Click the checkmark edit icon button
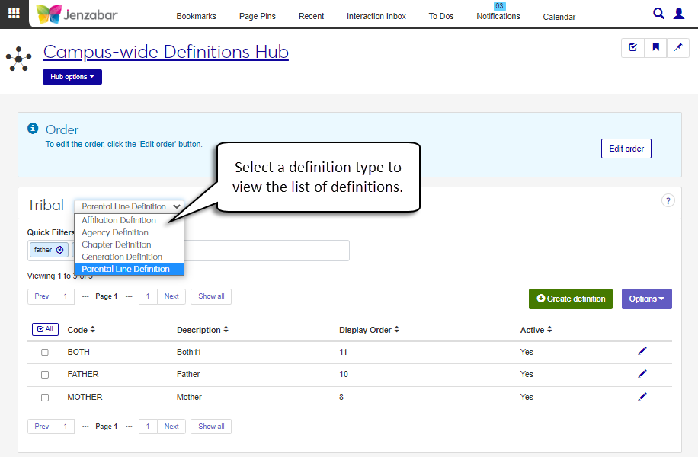The width and height of the screenshot is (698, 457). click(632, 47)
